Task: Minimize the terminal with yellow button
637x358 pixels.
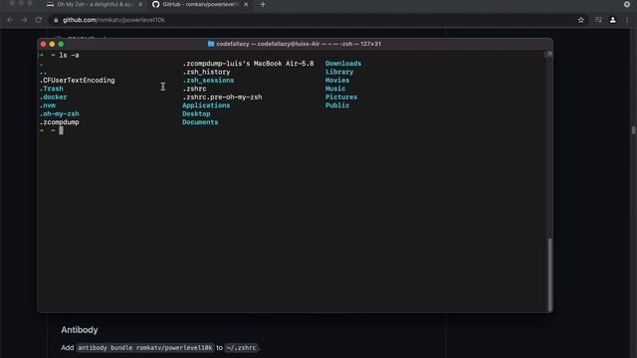Action: click(52, 44)
